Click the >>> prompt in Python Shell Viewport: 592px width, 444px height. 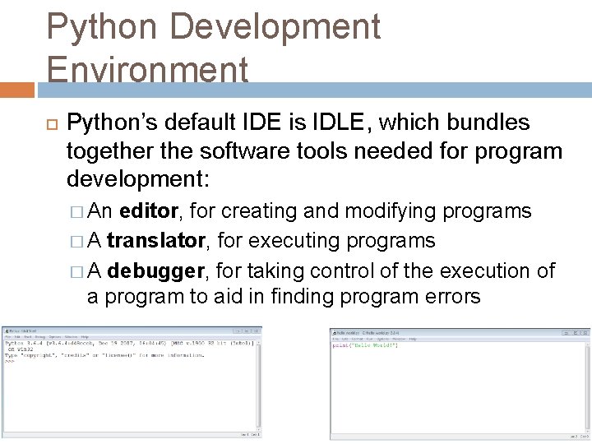coord(9,361)
